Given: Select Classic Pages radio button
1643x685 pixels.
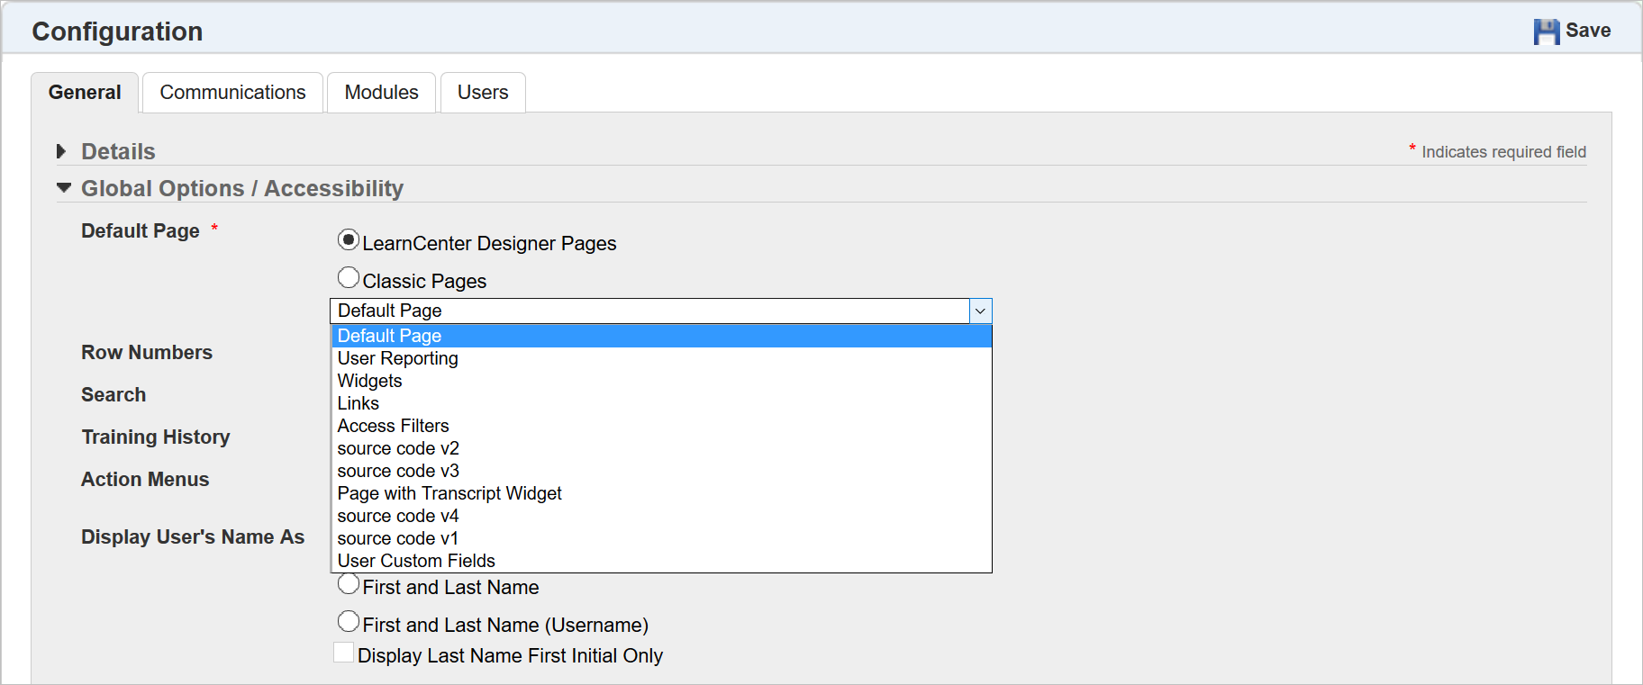Looking at the screenshot, I should pos(349,278).
